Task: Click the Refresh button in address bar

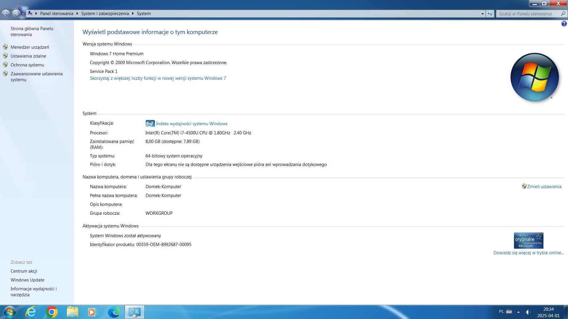Action: tap(490, 14)
